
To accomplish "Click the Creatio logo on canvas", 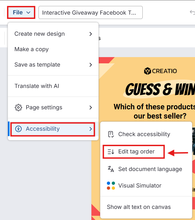I will click(x=160, y=71).
